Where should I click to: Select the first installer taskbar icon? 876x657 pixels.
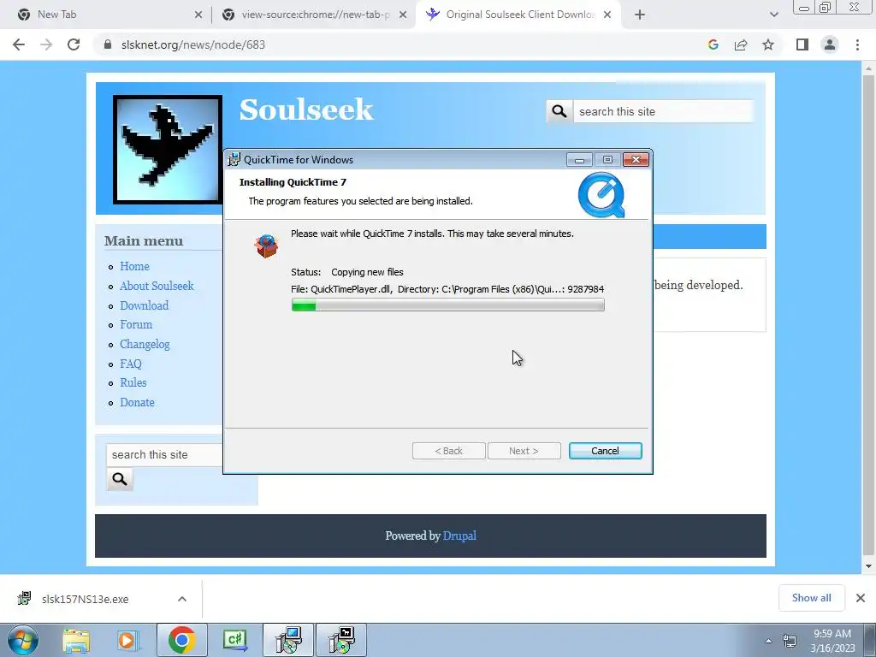(x=288, y=640)
